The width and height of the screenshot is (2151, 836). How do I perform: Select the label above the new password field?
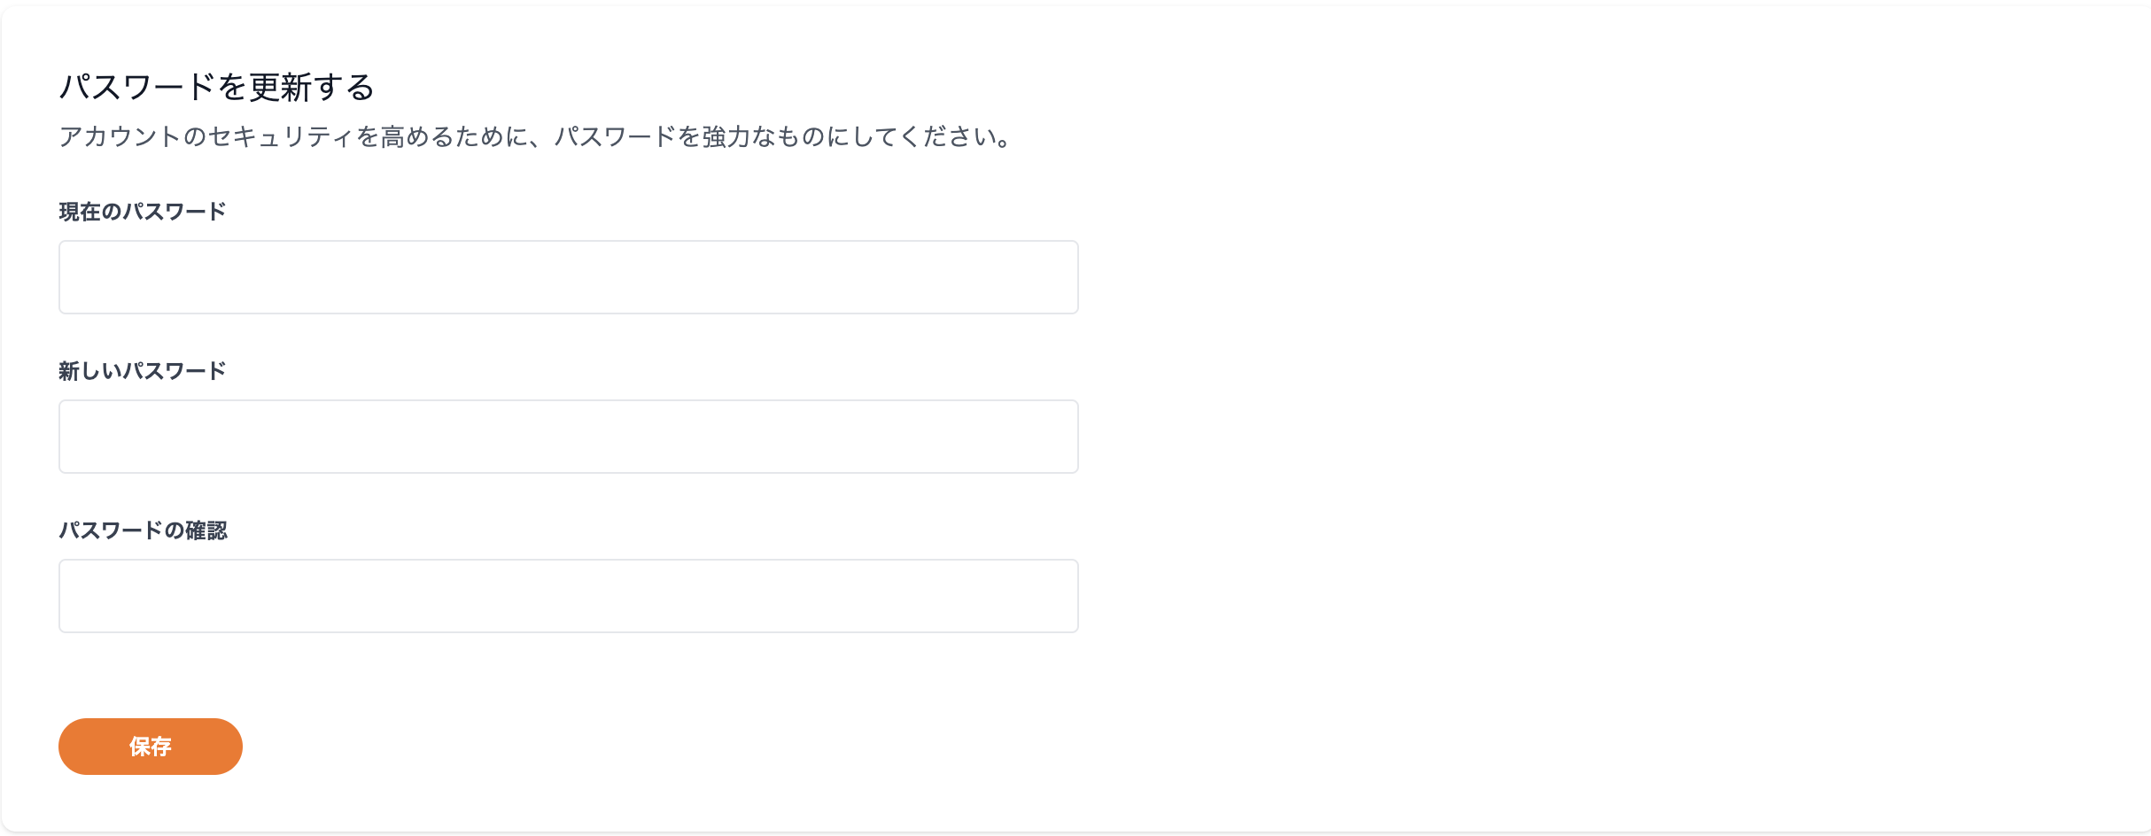click(143, 371)
